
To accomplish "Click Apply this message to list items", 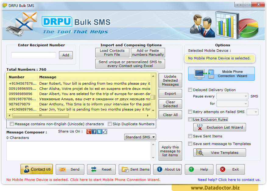I will [170, 151].
